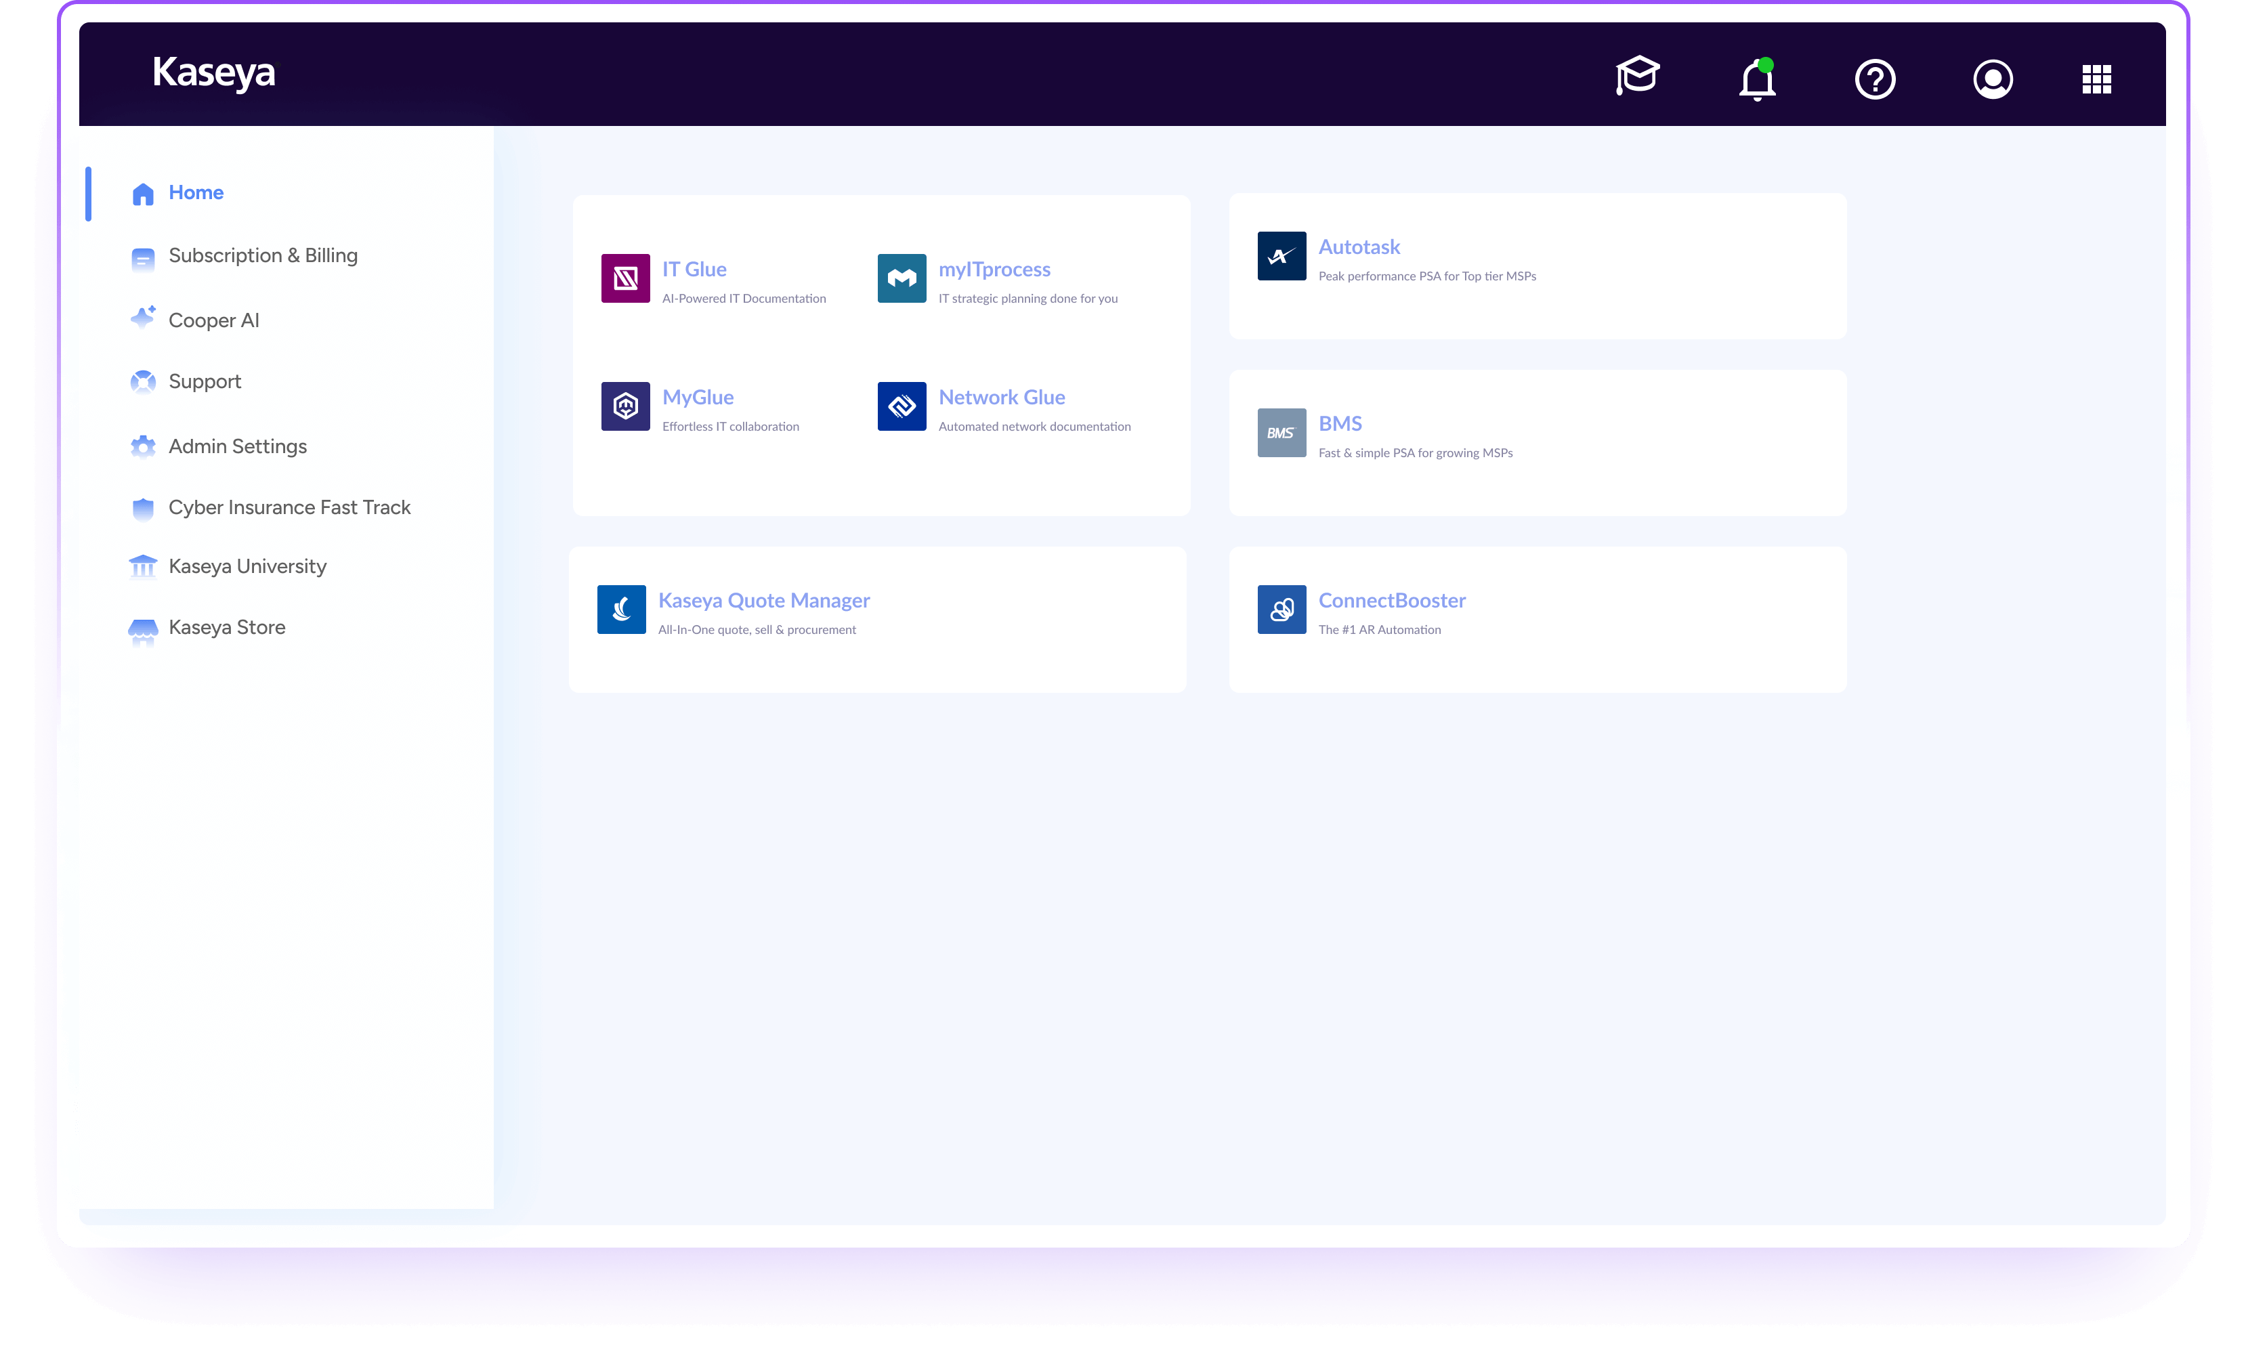Go to Subscription & Billing
Viewport: 2246px width, 1360px height.
tap(263, 256)
